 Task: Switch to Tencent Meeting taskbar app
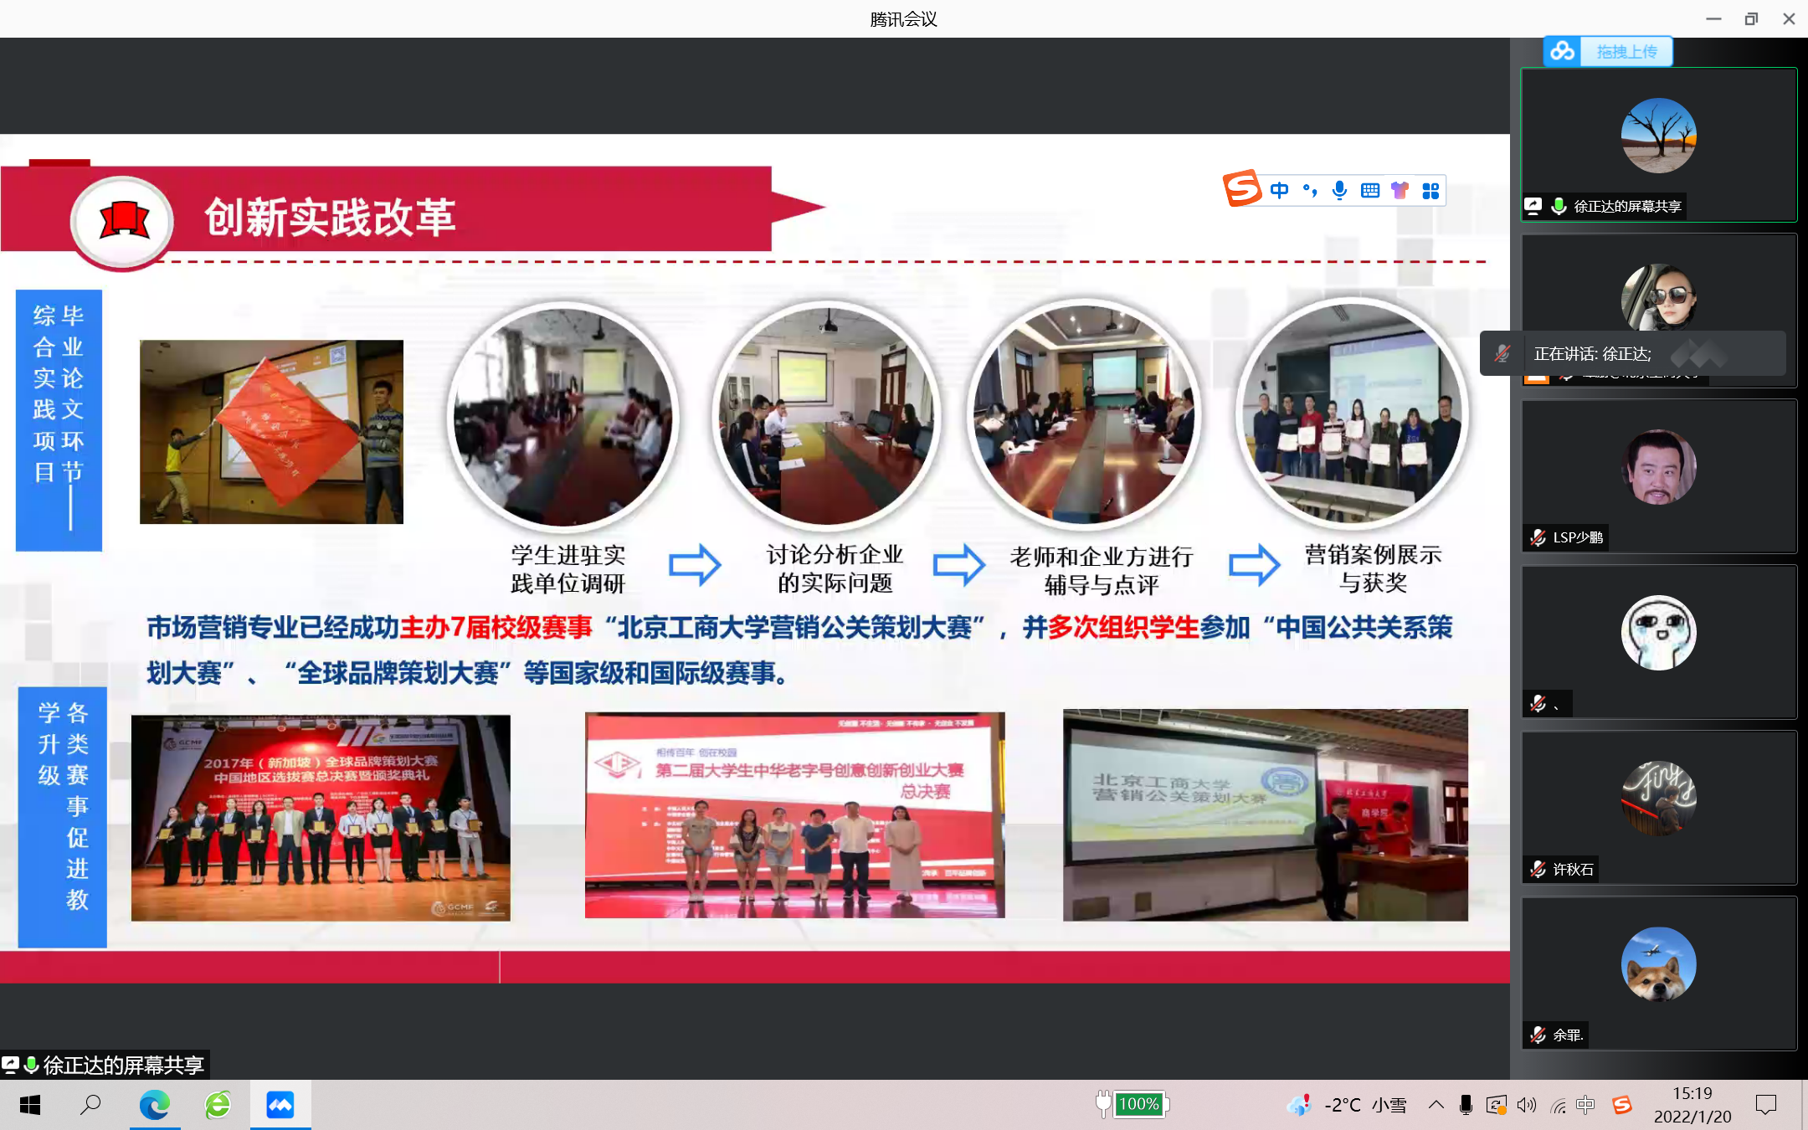[280, 1105]
